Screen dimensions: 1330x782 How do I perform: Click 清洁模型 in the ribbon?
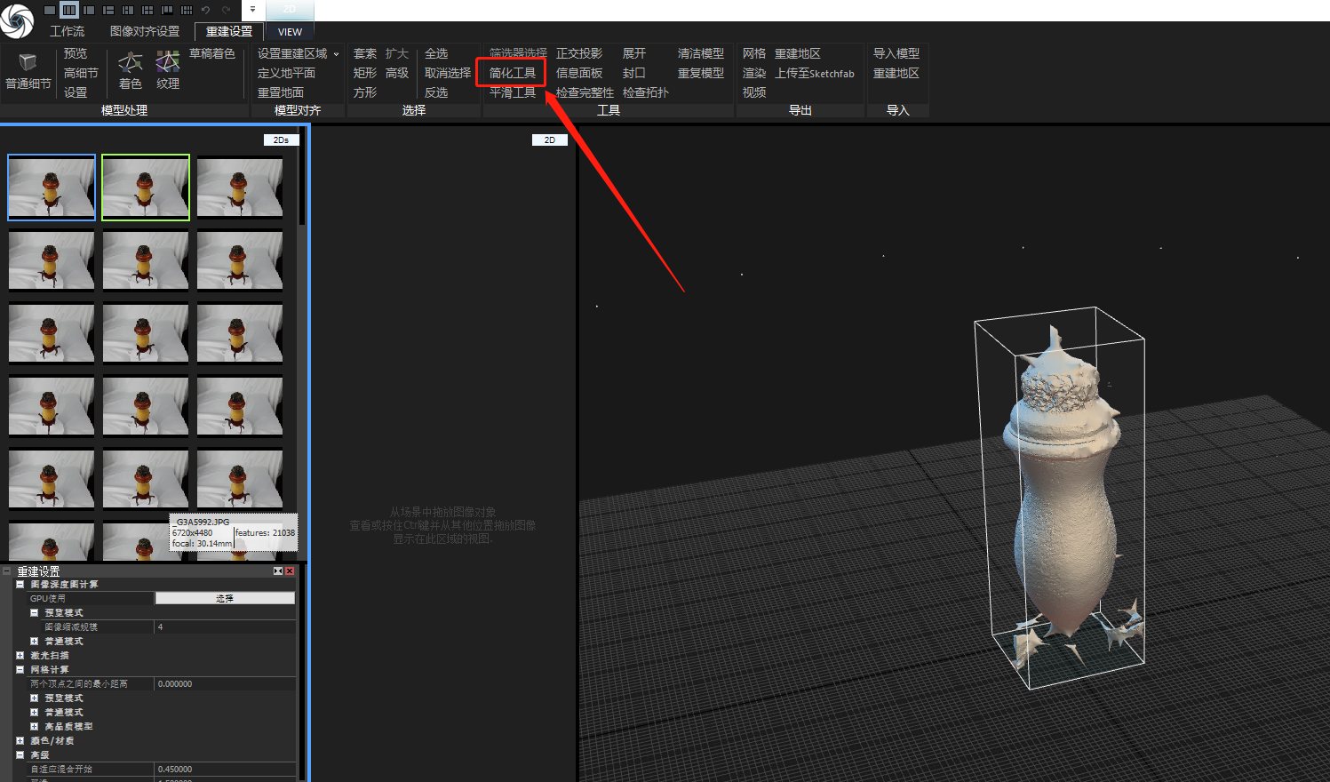(x=701, y=53)
